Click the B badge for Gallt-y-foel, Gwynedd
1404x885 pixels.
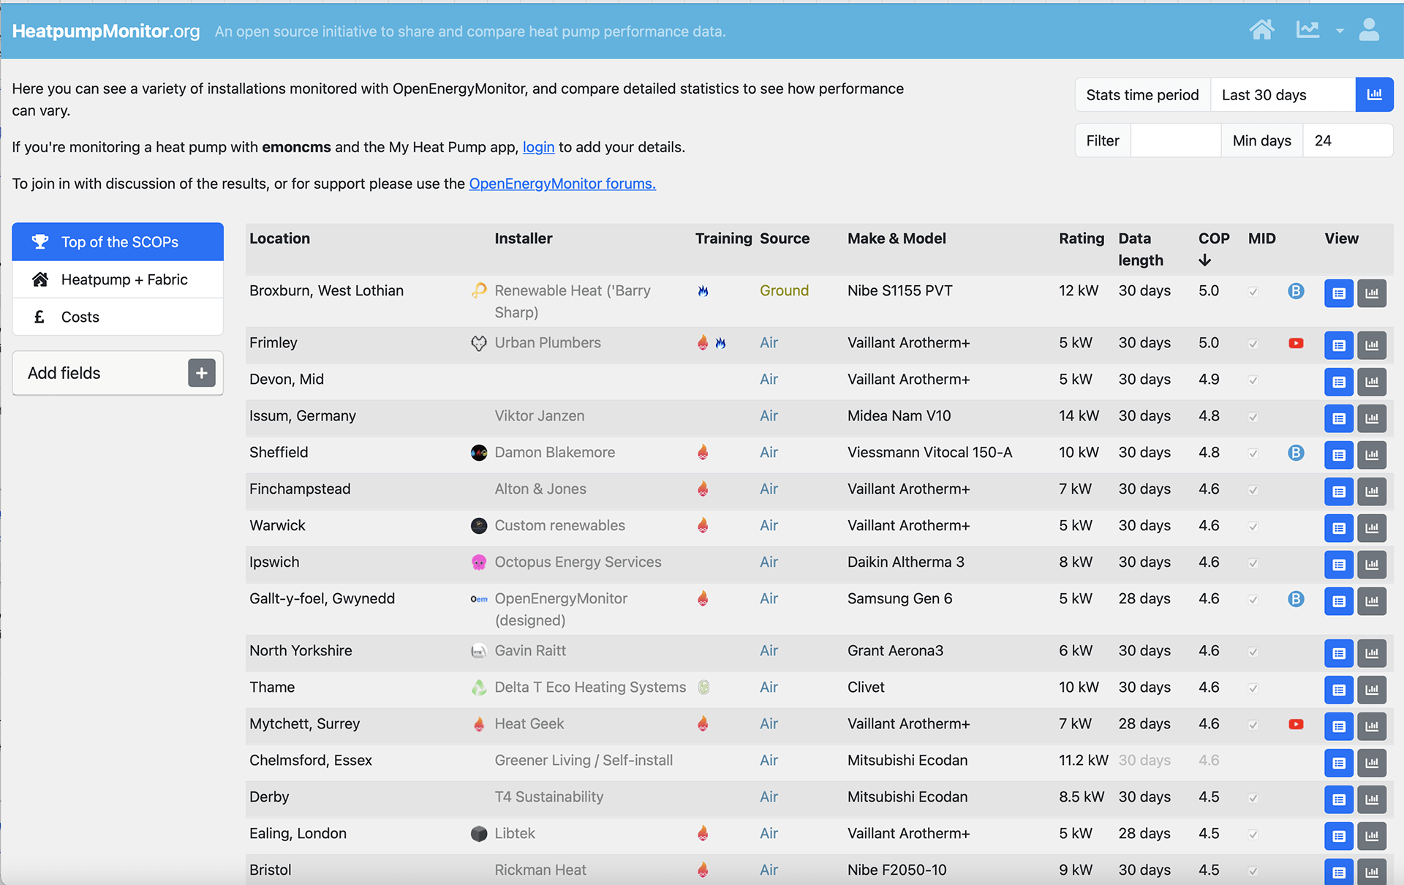1296,599
